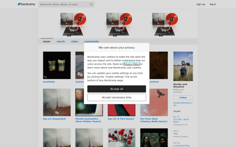Open Mental Gymnastics (Moor Mother Remix) link

click(88, 120)
